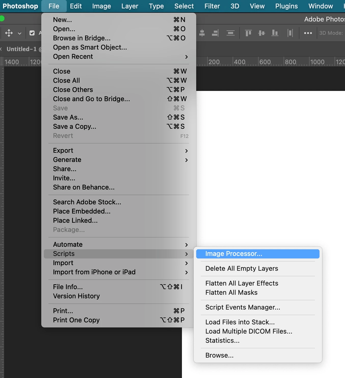Open the Window menu
The height and width of the screenshot is (378, 345).
click(321, 6)
